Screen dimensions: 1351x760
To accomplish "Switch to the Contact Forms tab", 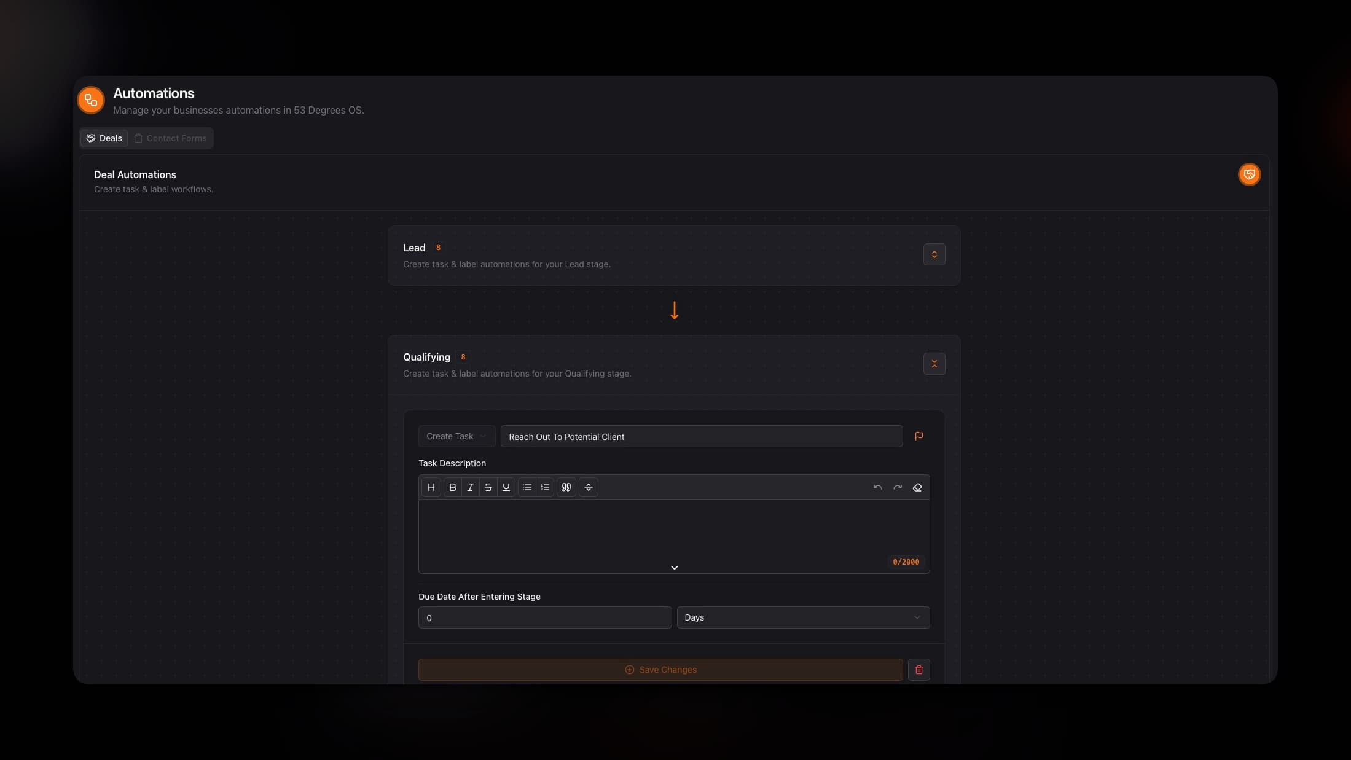I will pyautogui.click(x=171, y=138).
